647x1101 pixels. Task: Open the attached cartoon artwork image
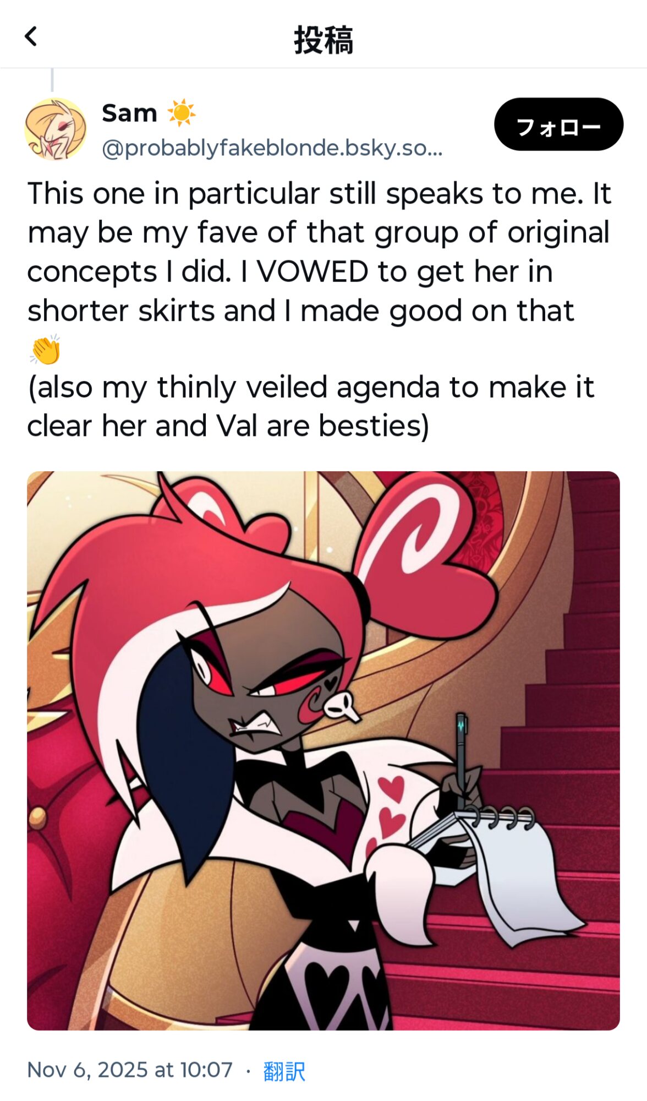[323, 751]
